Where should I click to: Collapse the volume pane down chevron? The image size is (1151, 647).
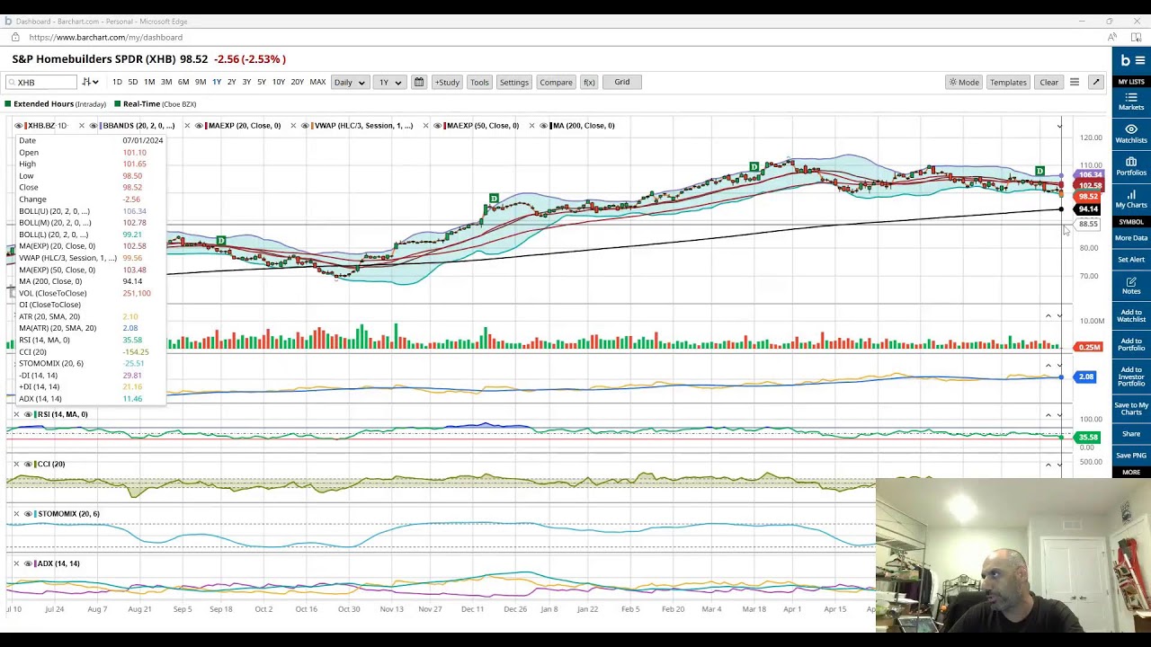click(1059, 315)
